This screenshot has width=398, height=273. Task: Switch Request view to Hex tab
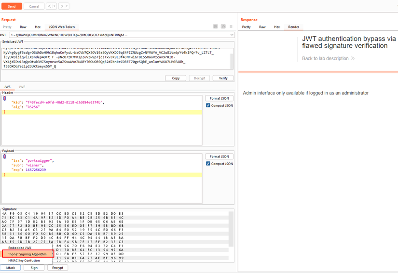[x=38, y=27]
